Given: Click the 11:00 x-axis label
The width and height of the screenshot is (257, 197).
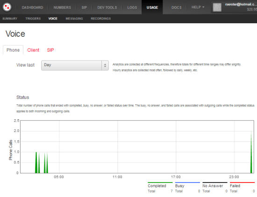Looking at the screenshot, I should click(117, 177).
